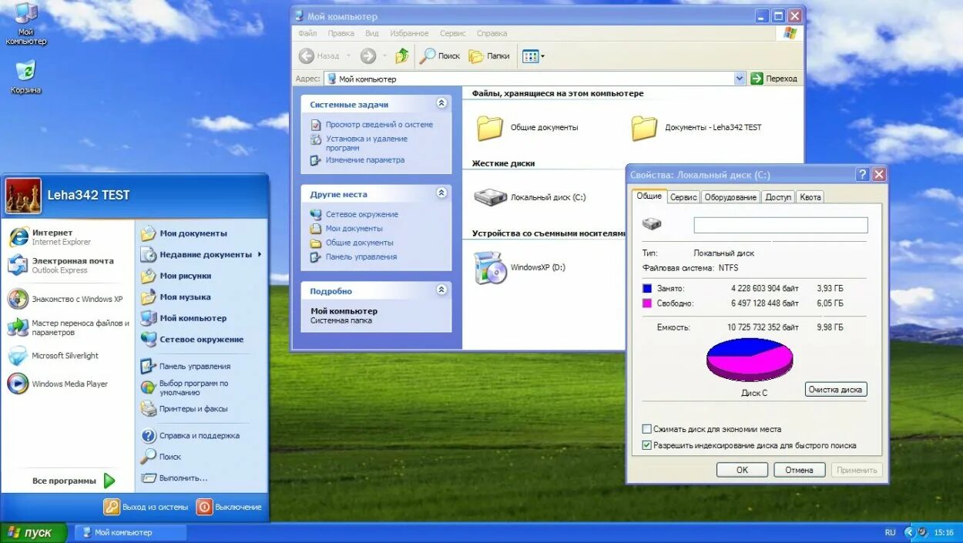Image resolution: width=963 pixels, height=543 pixels.
Task: Open Мастер переноса файлов и параметров
Action: tap(69, 328)
